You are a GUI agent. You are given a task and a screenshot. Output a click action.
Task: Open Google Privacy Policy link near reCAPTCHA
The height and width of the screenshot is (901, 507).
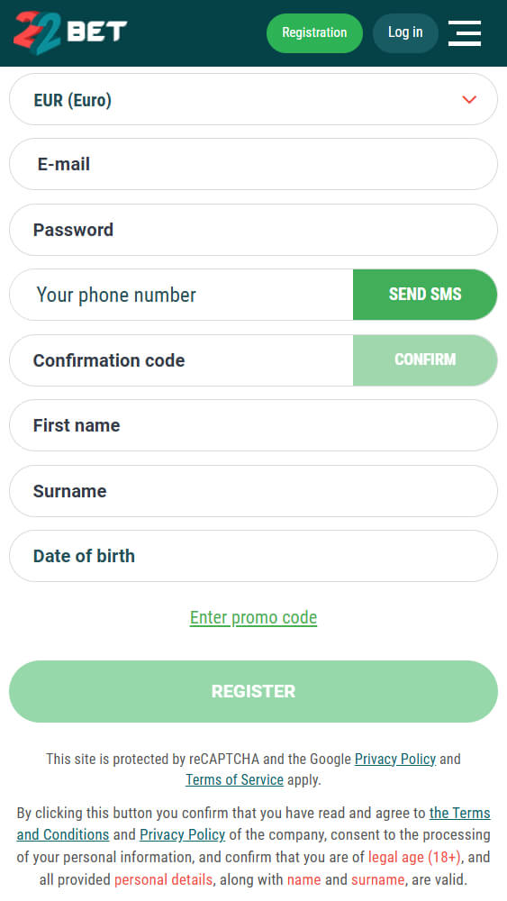point(395,759)
